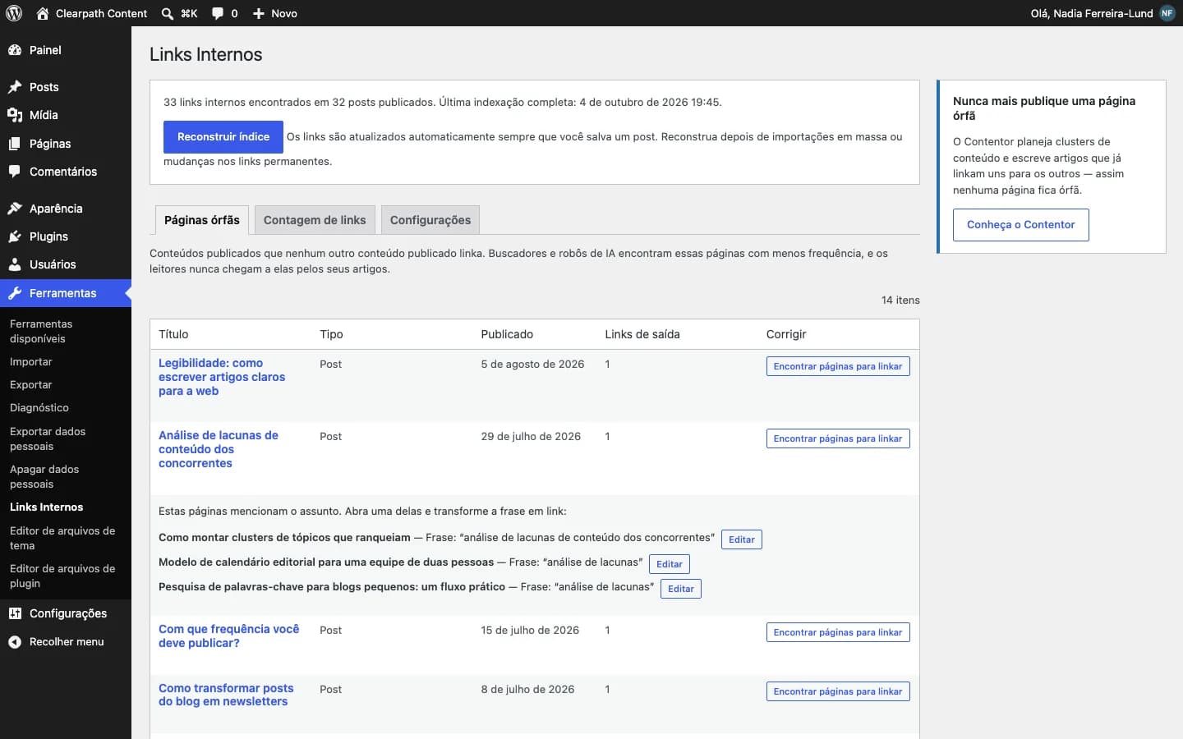Click the Conheça o Contentor button
The image size is (1183, 739).
pyautogui.click(x=1021, y=225)
